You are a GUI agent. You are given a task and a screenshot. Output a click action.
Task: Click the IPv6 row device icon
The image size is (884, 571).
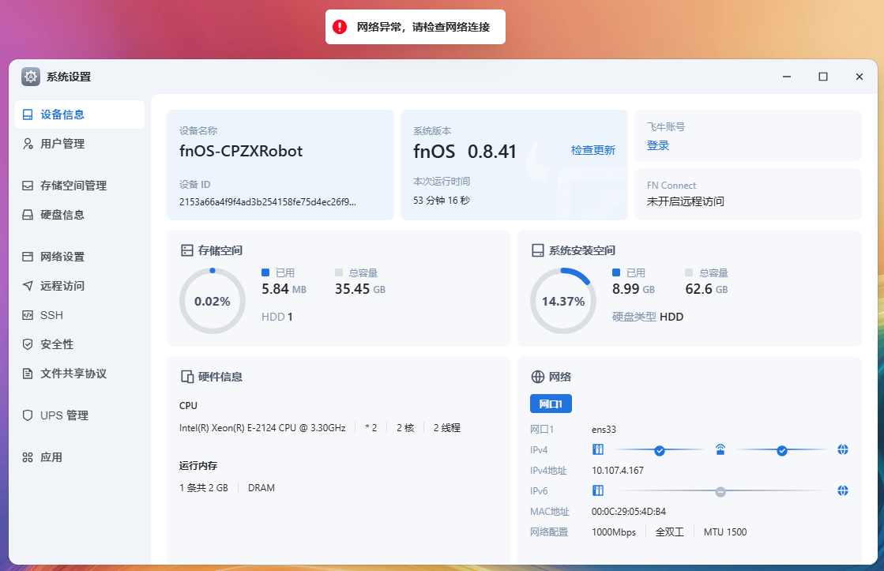(x=598, y=490)
